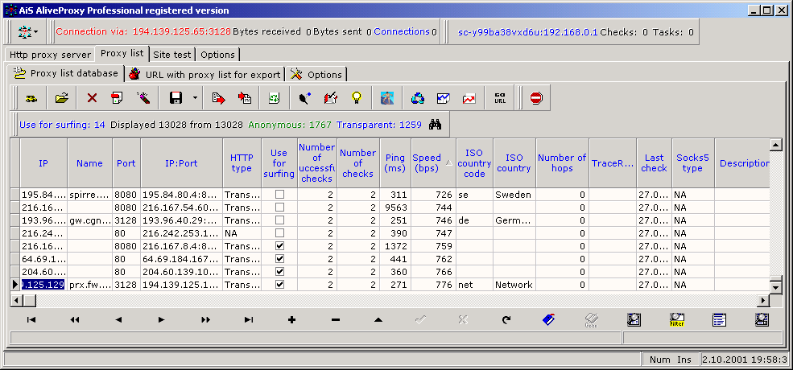Click the rewind double-left arrow in navigator
793x370 pixels.
(x=75, y=319)
